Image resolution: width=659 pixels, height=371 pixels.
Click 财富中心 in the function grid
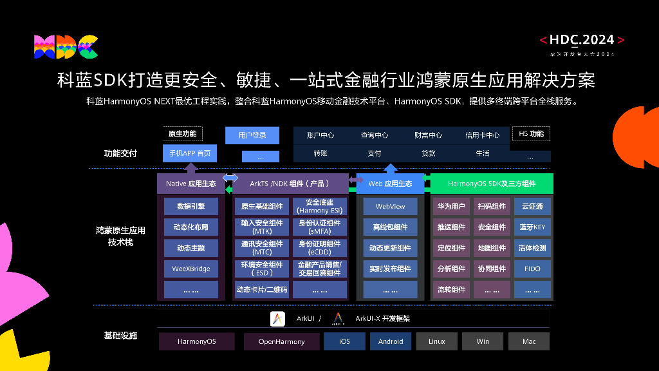point(428,135)
